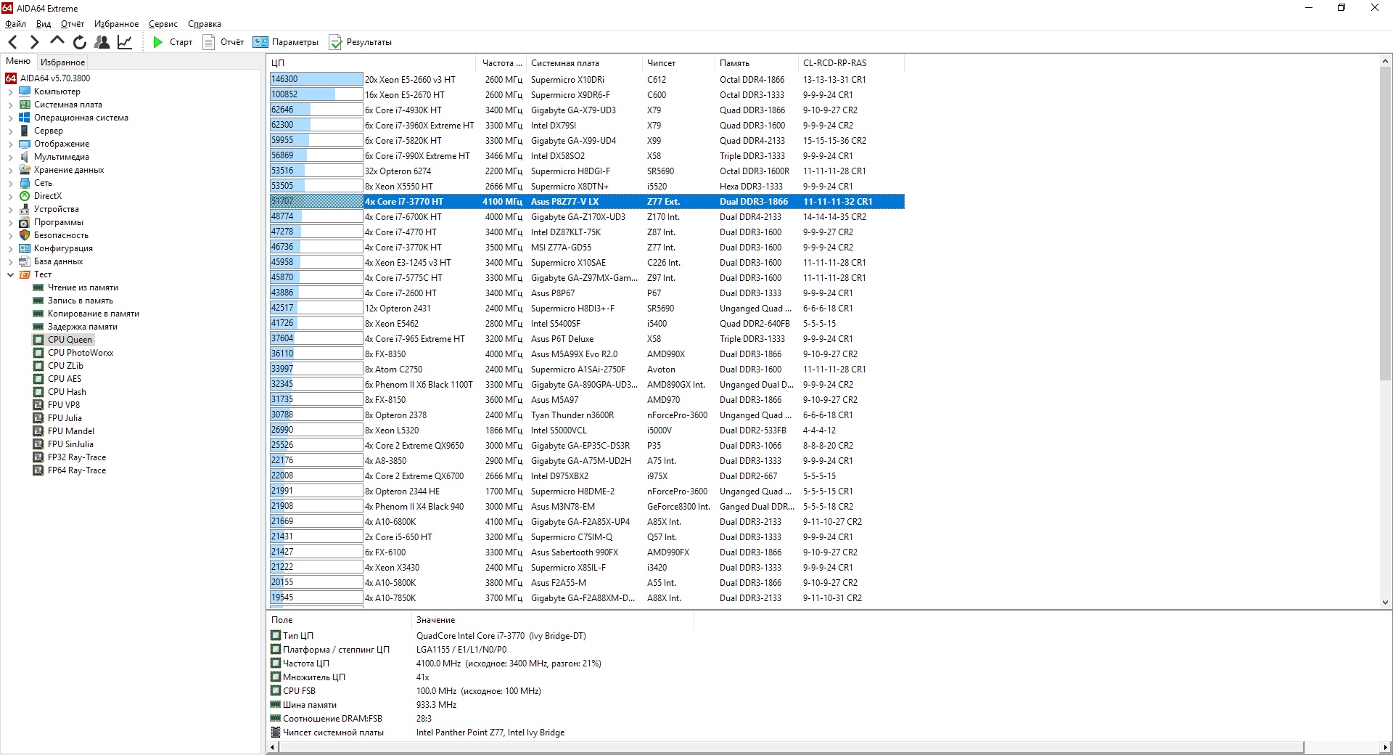This screenshot has width=1393, height=755.
Task: Open the Избранное menu in the menu bar
Action: (x=116, y=24)
